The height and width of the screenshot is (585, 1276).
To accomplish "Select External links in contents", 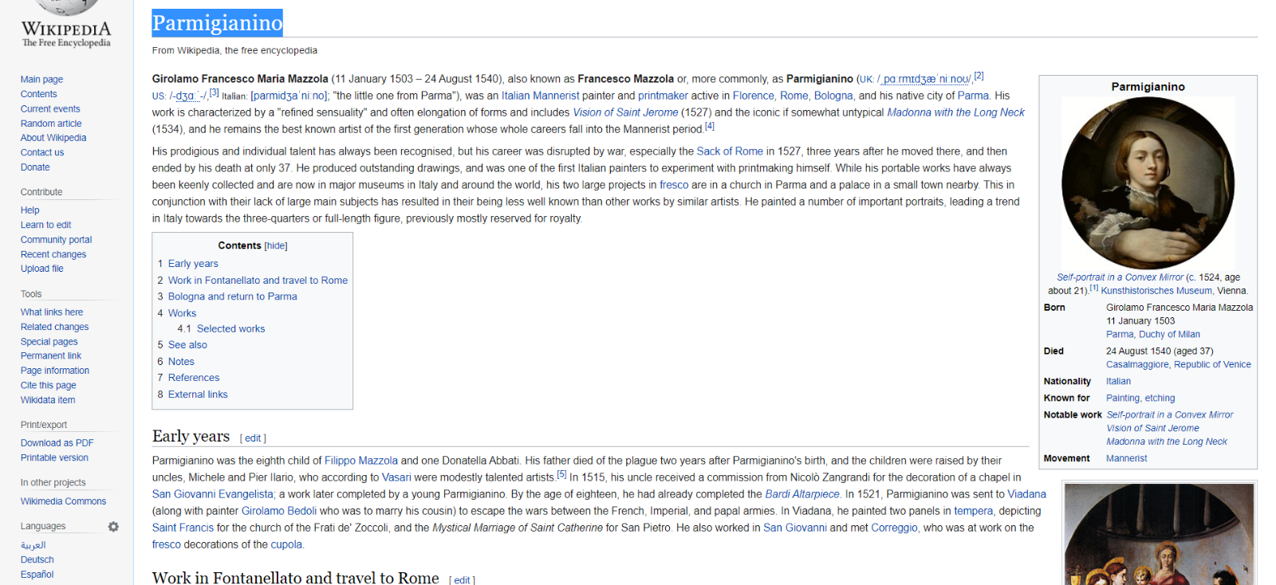I will click(198, 395).
